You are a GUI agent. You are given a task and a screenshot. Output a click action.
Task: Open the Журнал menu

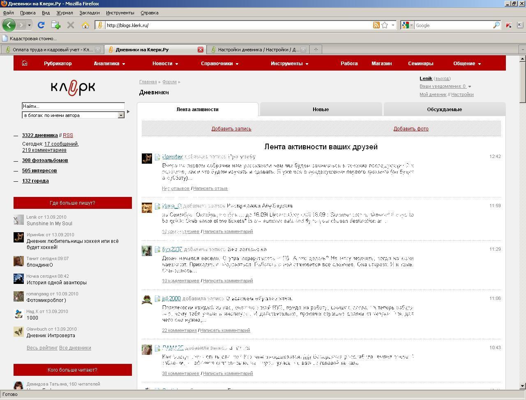[x=65, y=13]
